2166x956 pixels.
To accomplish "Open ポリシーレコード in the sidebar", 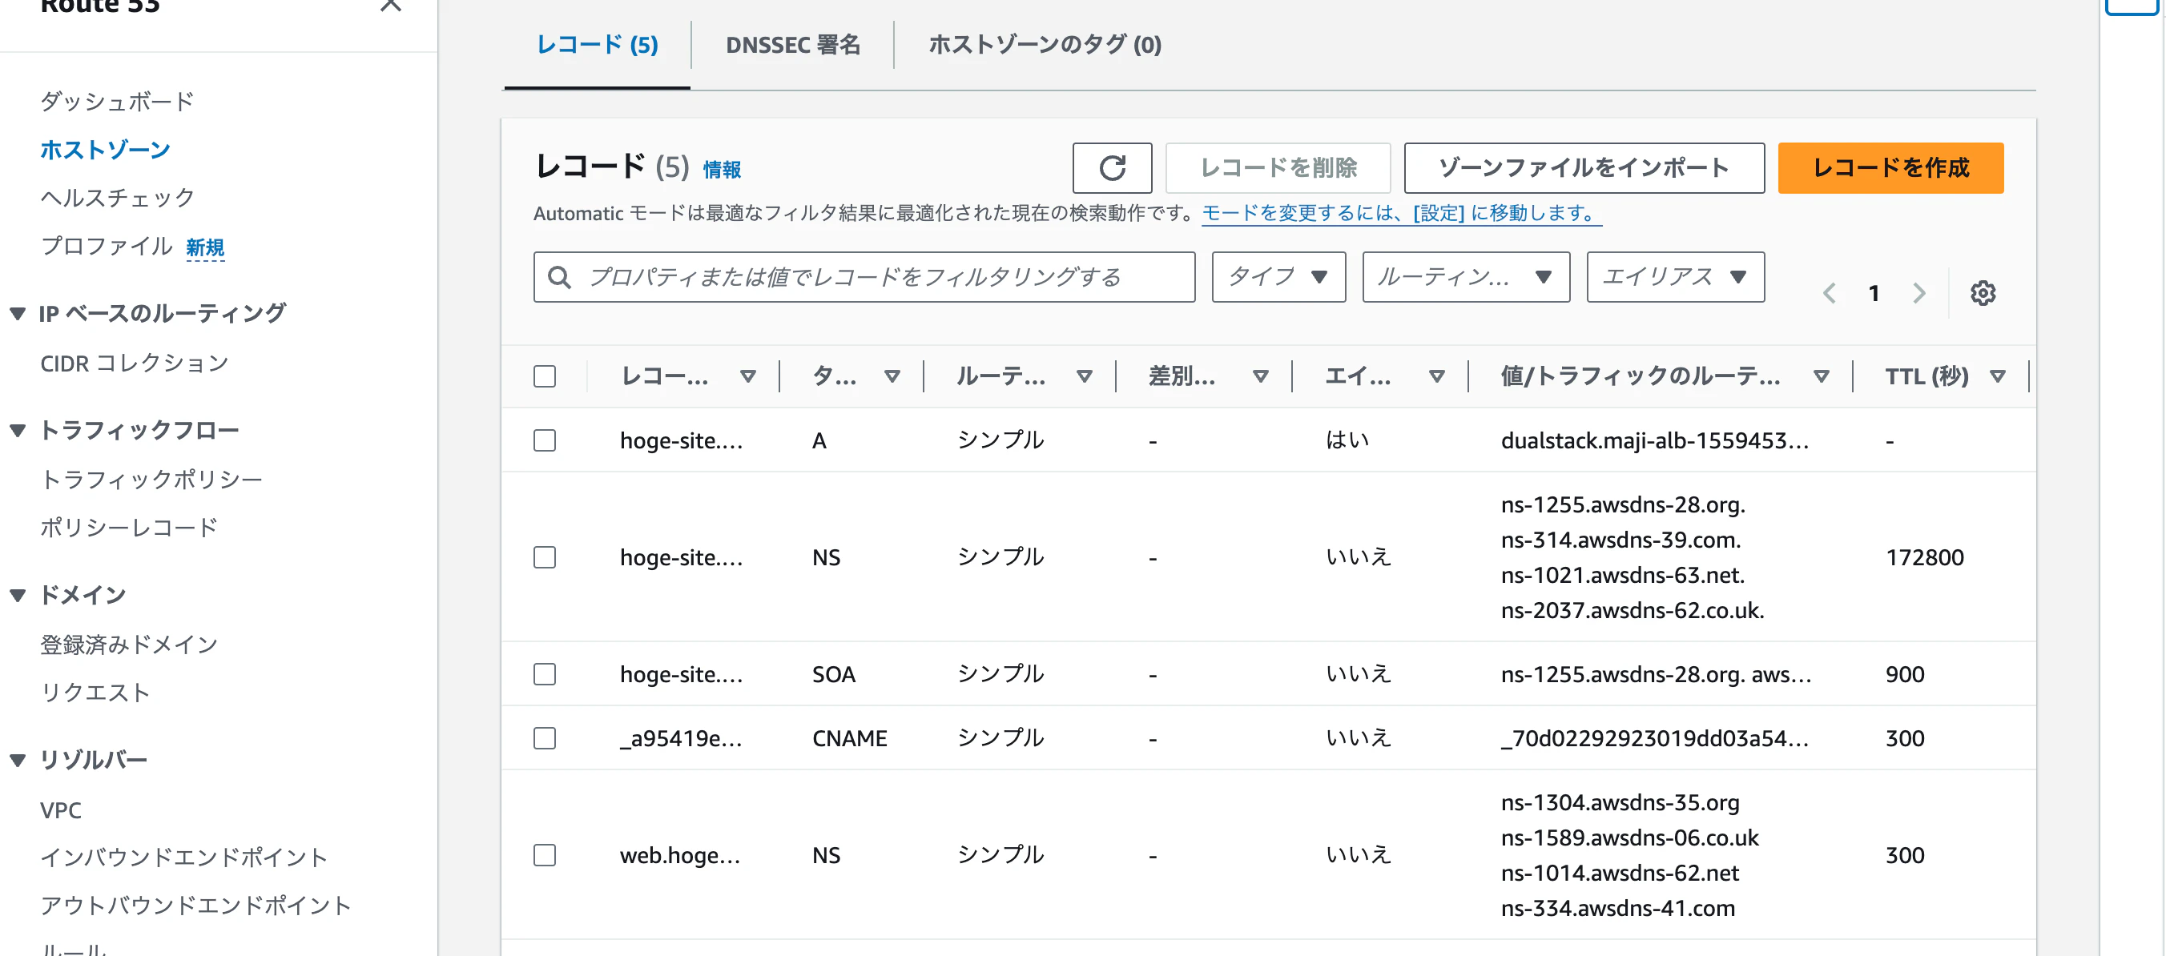I will 129,527.
